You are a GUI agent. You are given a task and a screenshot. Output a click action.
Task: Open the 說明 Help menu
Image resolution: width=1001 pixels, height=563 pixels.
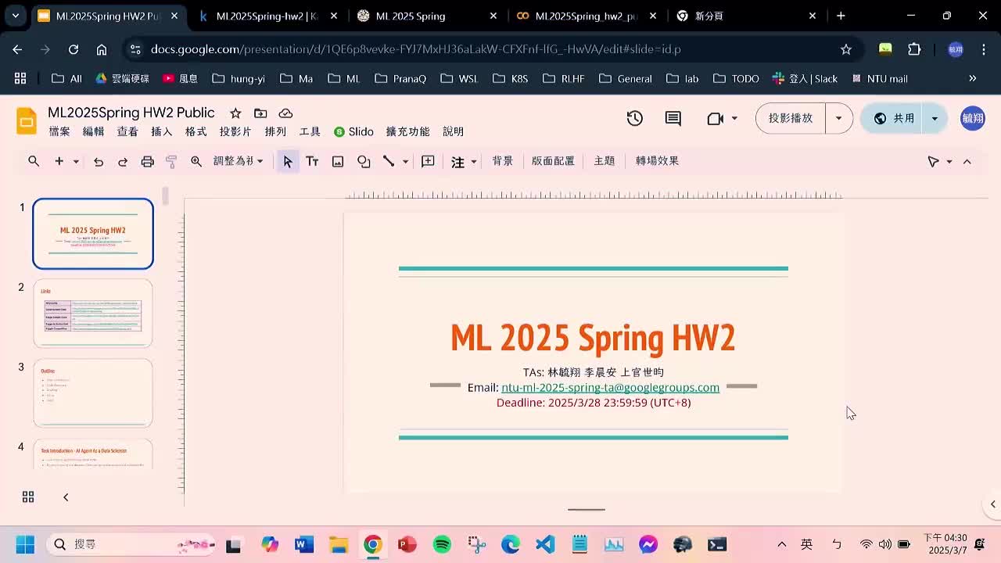pyautogui.click(x=454, y=131)
